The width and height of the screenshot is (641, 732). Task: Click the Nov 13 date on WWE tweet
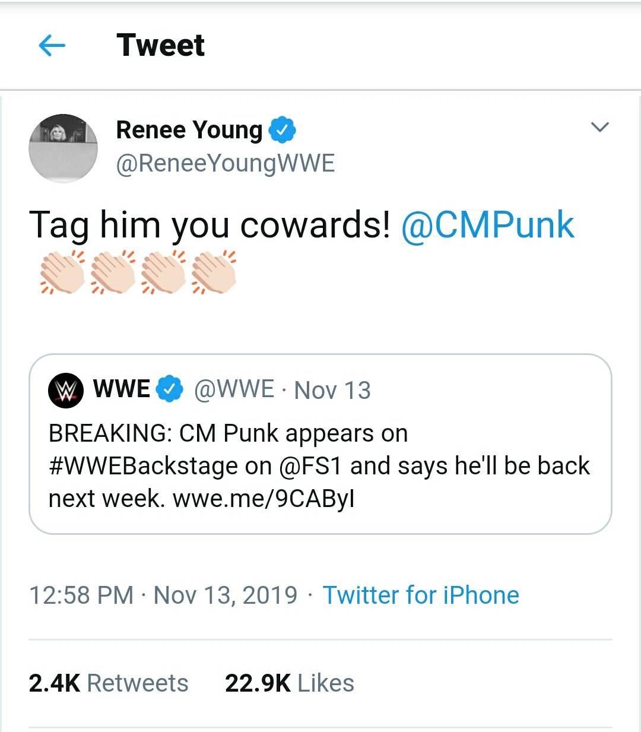[332, 391]
